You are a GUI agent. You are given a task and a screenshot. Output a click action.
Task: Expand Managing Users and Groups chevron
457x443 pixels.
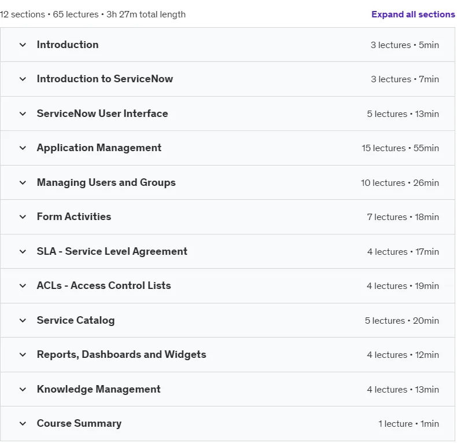tap(23, 182)
